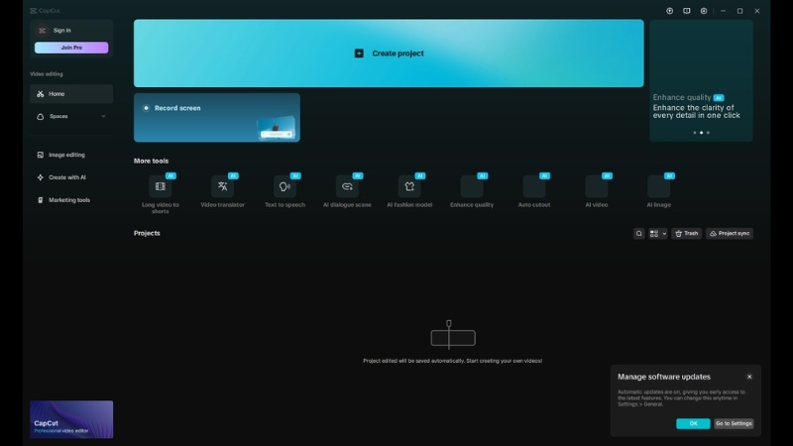Open the Long video to shorts tool

click(160, 186)
